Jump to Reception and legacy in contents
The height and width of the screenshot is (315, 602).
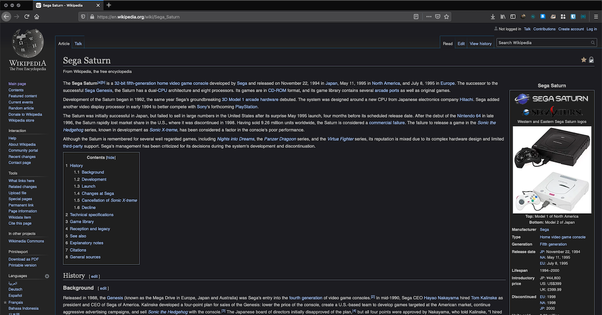pos(90,229)
